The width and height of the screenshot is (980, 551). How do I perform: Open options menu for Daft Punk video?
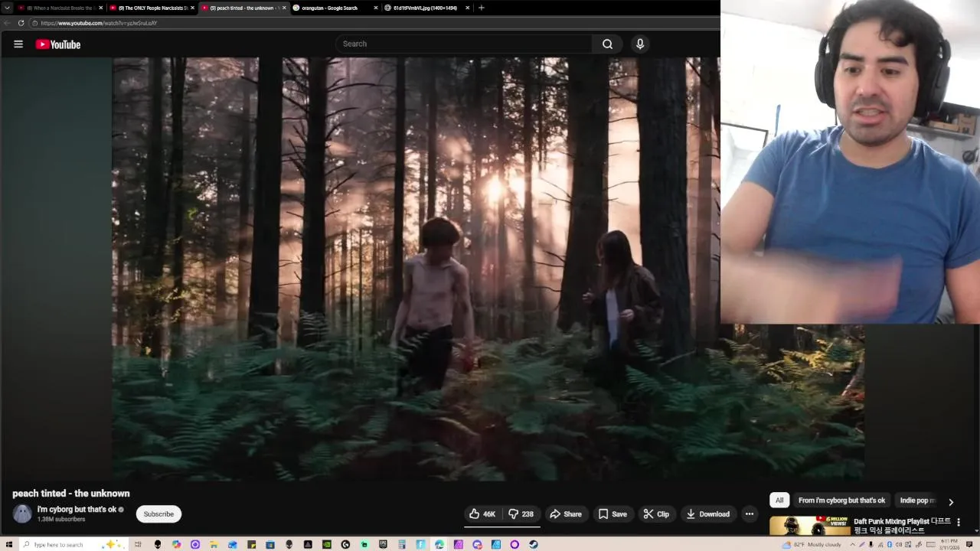959,522
